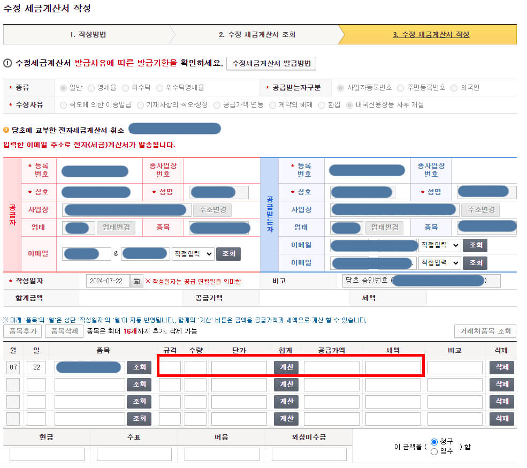The image size is (527, 468).
Task: Open 거래처품목 조회 lookup
Action: (x=485, y=331)
